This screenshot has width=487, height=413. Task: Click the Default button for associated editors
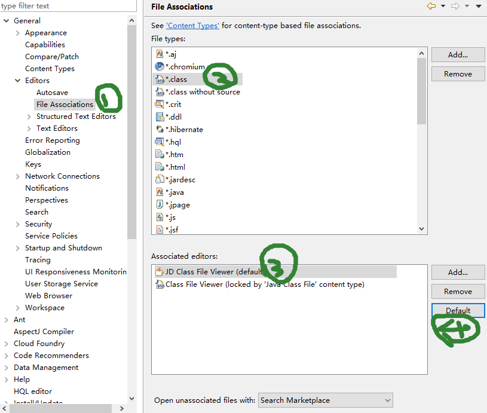click(458, 311)
